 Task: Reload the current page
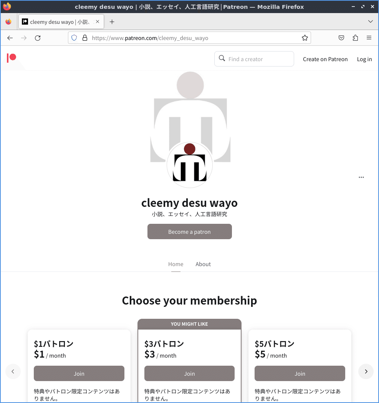pos(38,38)
